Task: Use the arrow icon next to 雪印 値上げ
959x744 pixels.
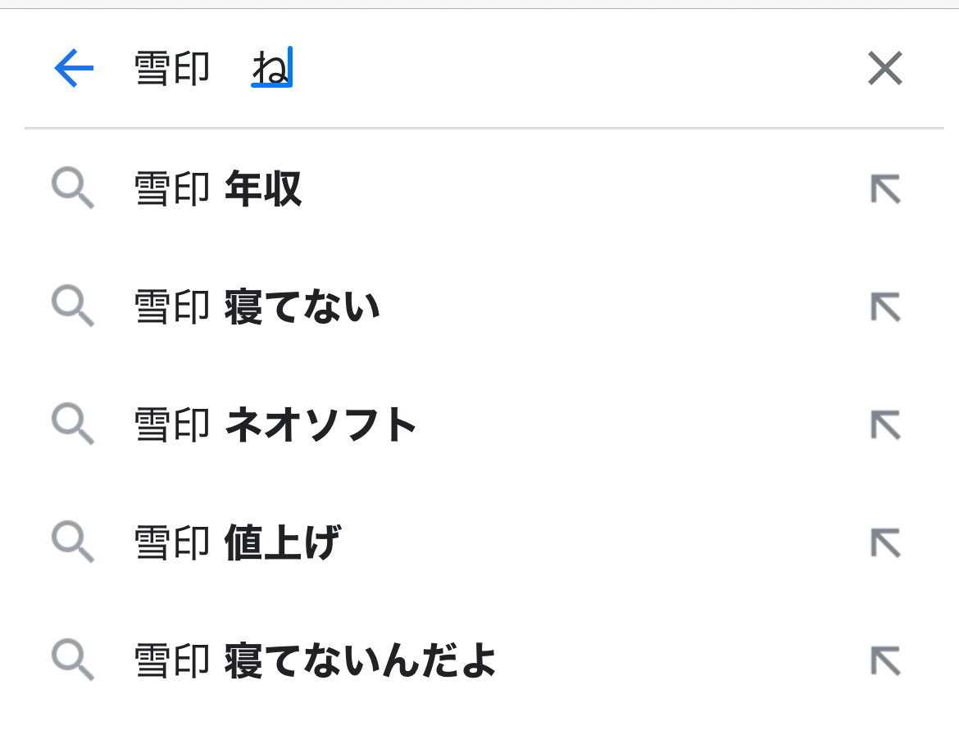Action: [884, 542]
